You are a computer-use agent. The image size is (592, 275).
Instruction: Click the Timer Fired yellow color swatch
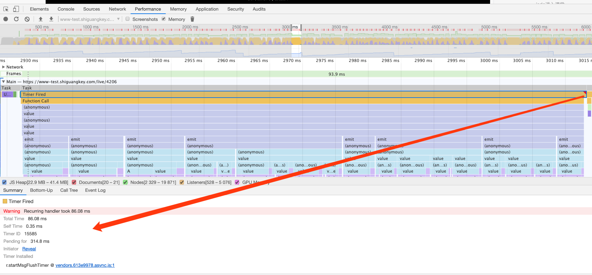[5, 201]
